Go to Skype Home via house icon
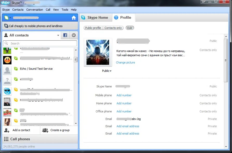232x153 pixels. click(74, 18)
